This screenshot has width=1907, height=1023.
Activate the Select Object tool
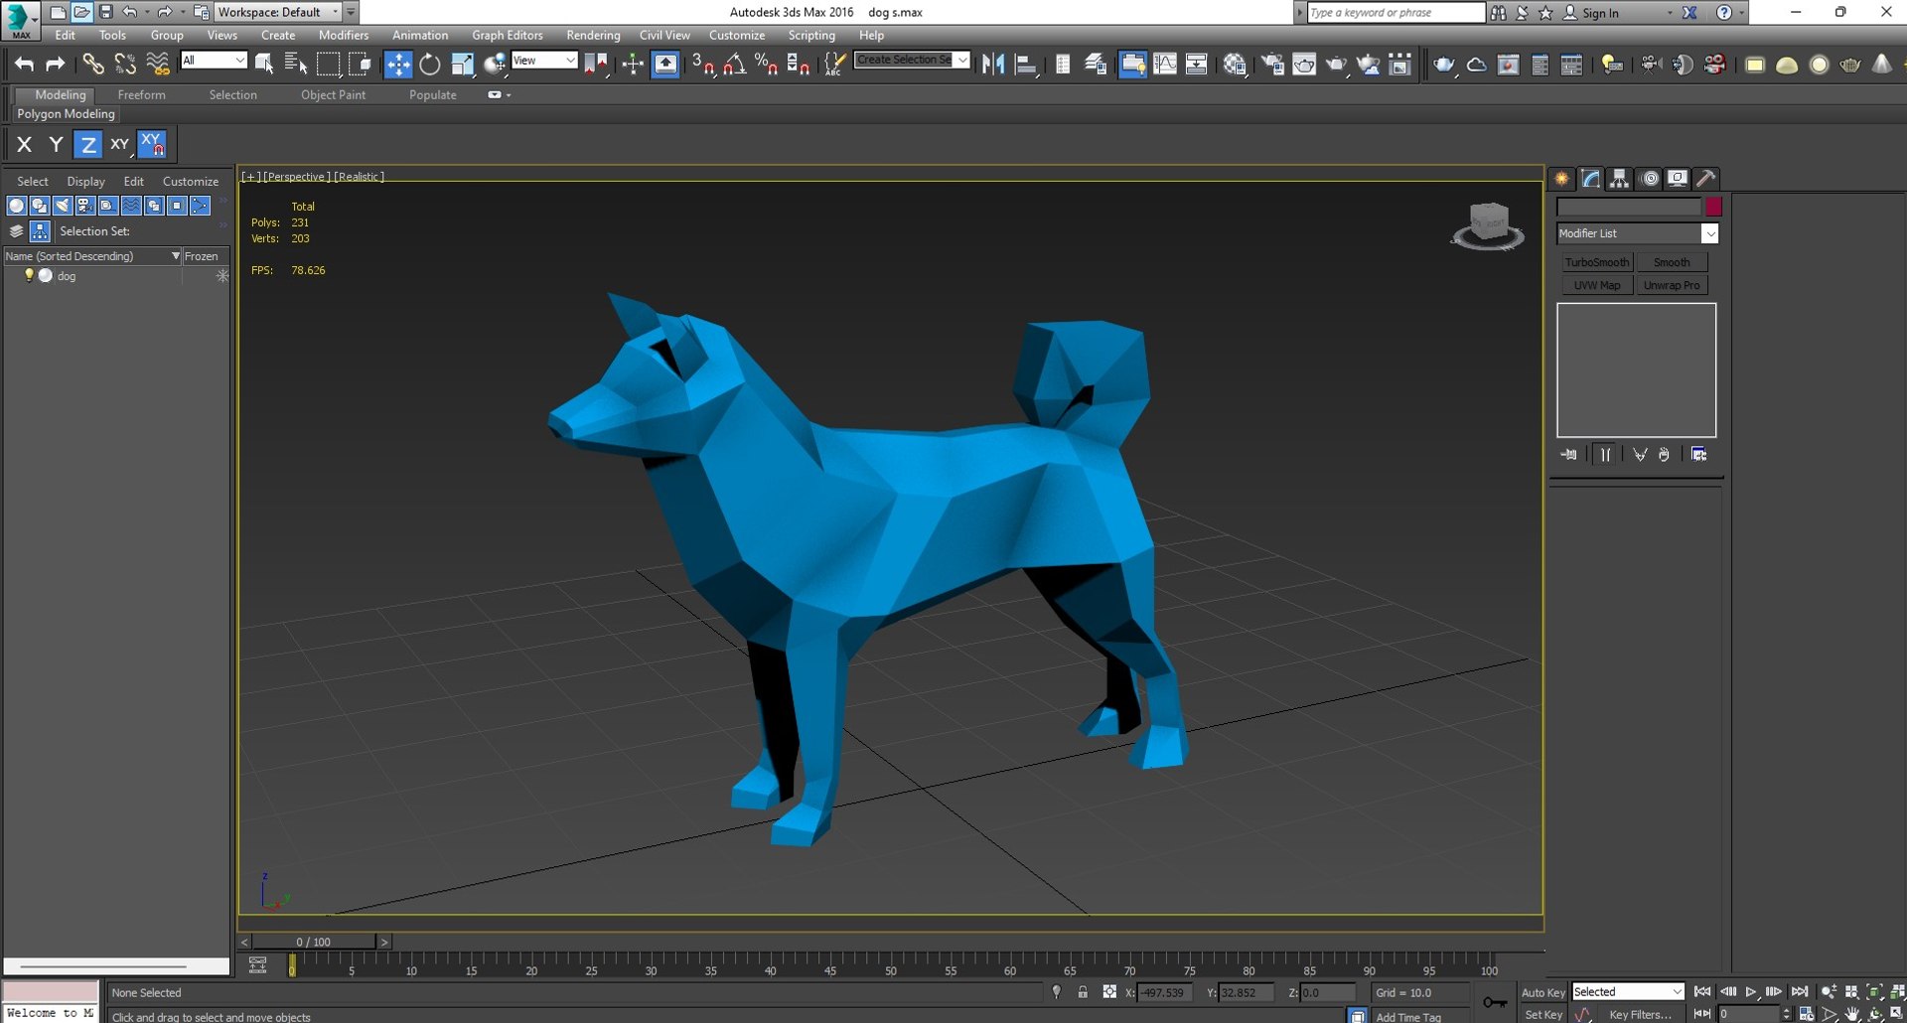coord(264,65)
